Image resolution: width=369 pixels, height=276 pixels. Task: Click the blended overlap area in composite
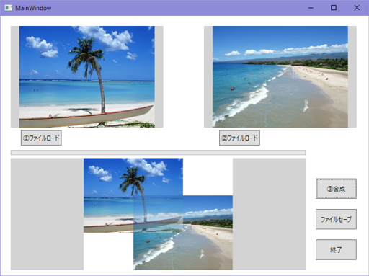click(x=158, y=214)
